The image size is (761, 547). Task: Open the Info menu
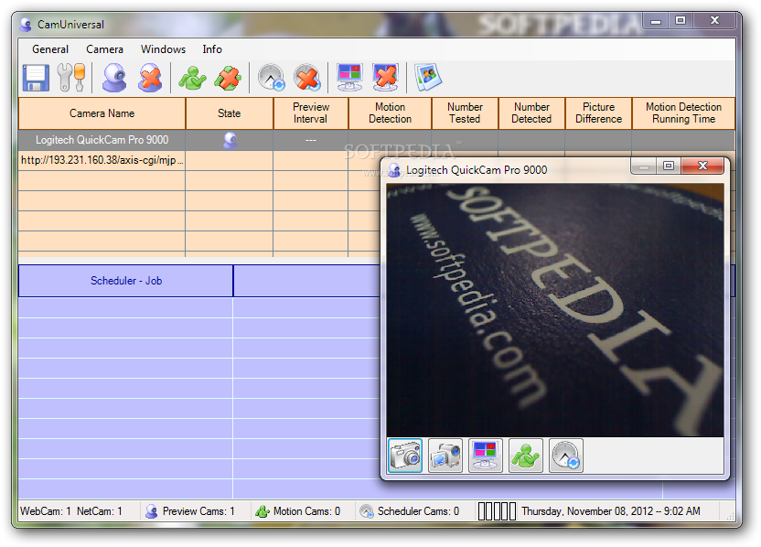pos(212,49)
